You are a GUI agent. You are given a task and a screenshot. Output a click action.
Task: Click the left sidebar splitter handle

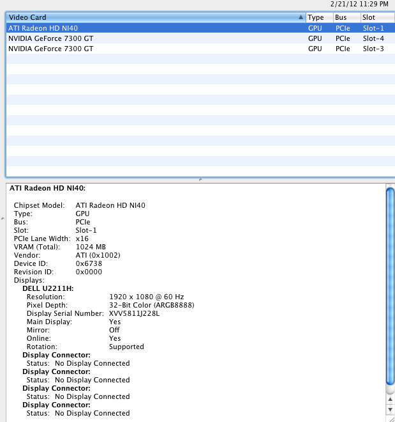coord(3,219)
